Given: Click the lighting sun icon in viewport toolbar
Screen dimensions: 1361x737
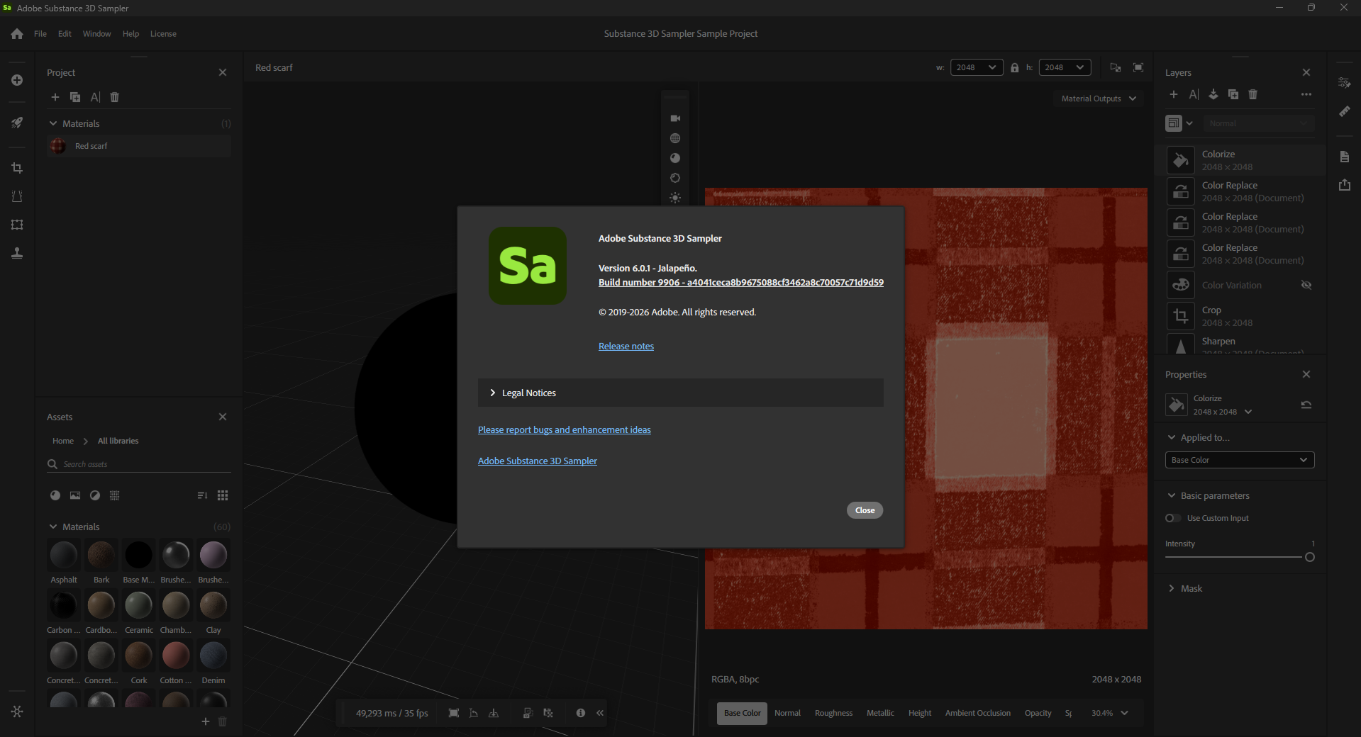Looking at the screenshot, I should pos(675,198).
